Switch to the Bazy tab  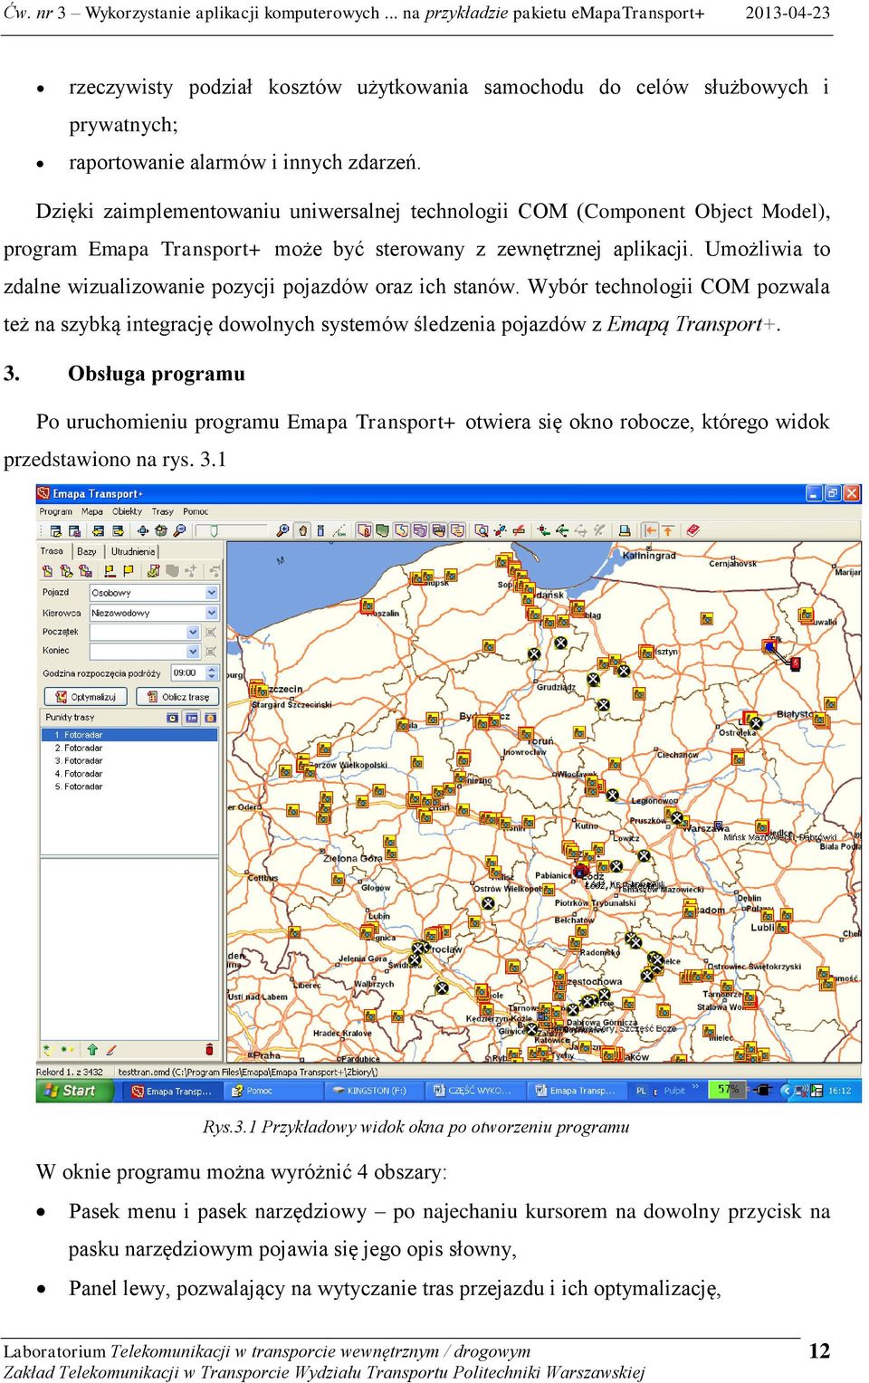[x=87, y=551]
